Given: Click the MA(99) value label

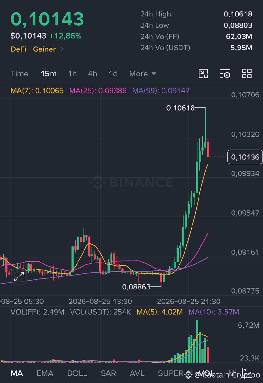Looking at the screenshot, I should 161,91.
